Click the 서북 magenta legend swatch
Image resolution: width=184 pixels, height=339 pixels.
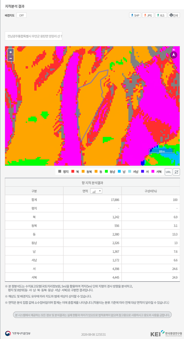click(x=153, y=172)
